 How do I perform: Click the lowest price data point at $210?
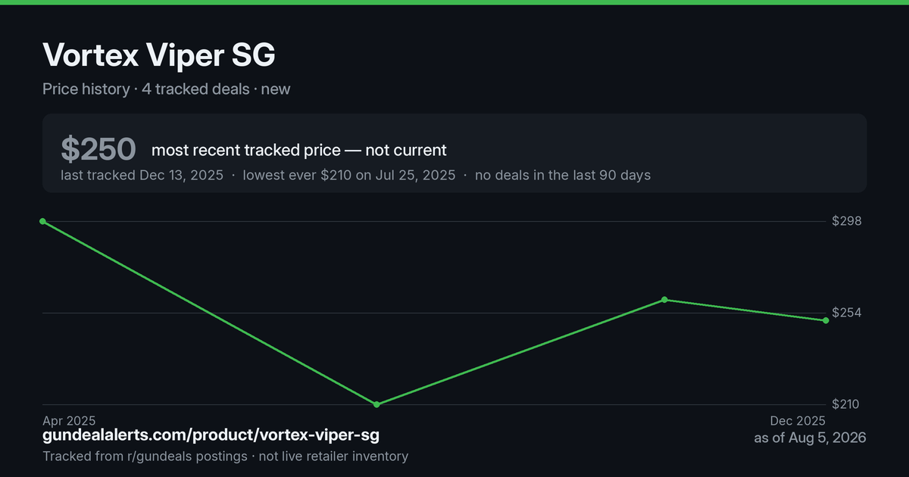[x=376, y=404]
